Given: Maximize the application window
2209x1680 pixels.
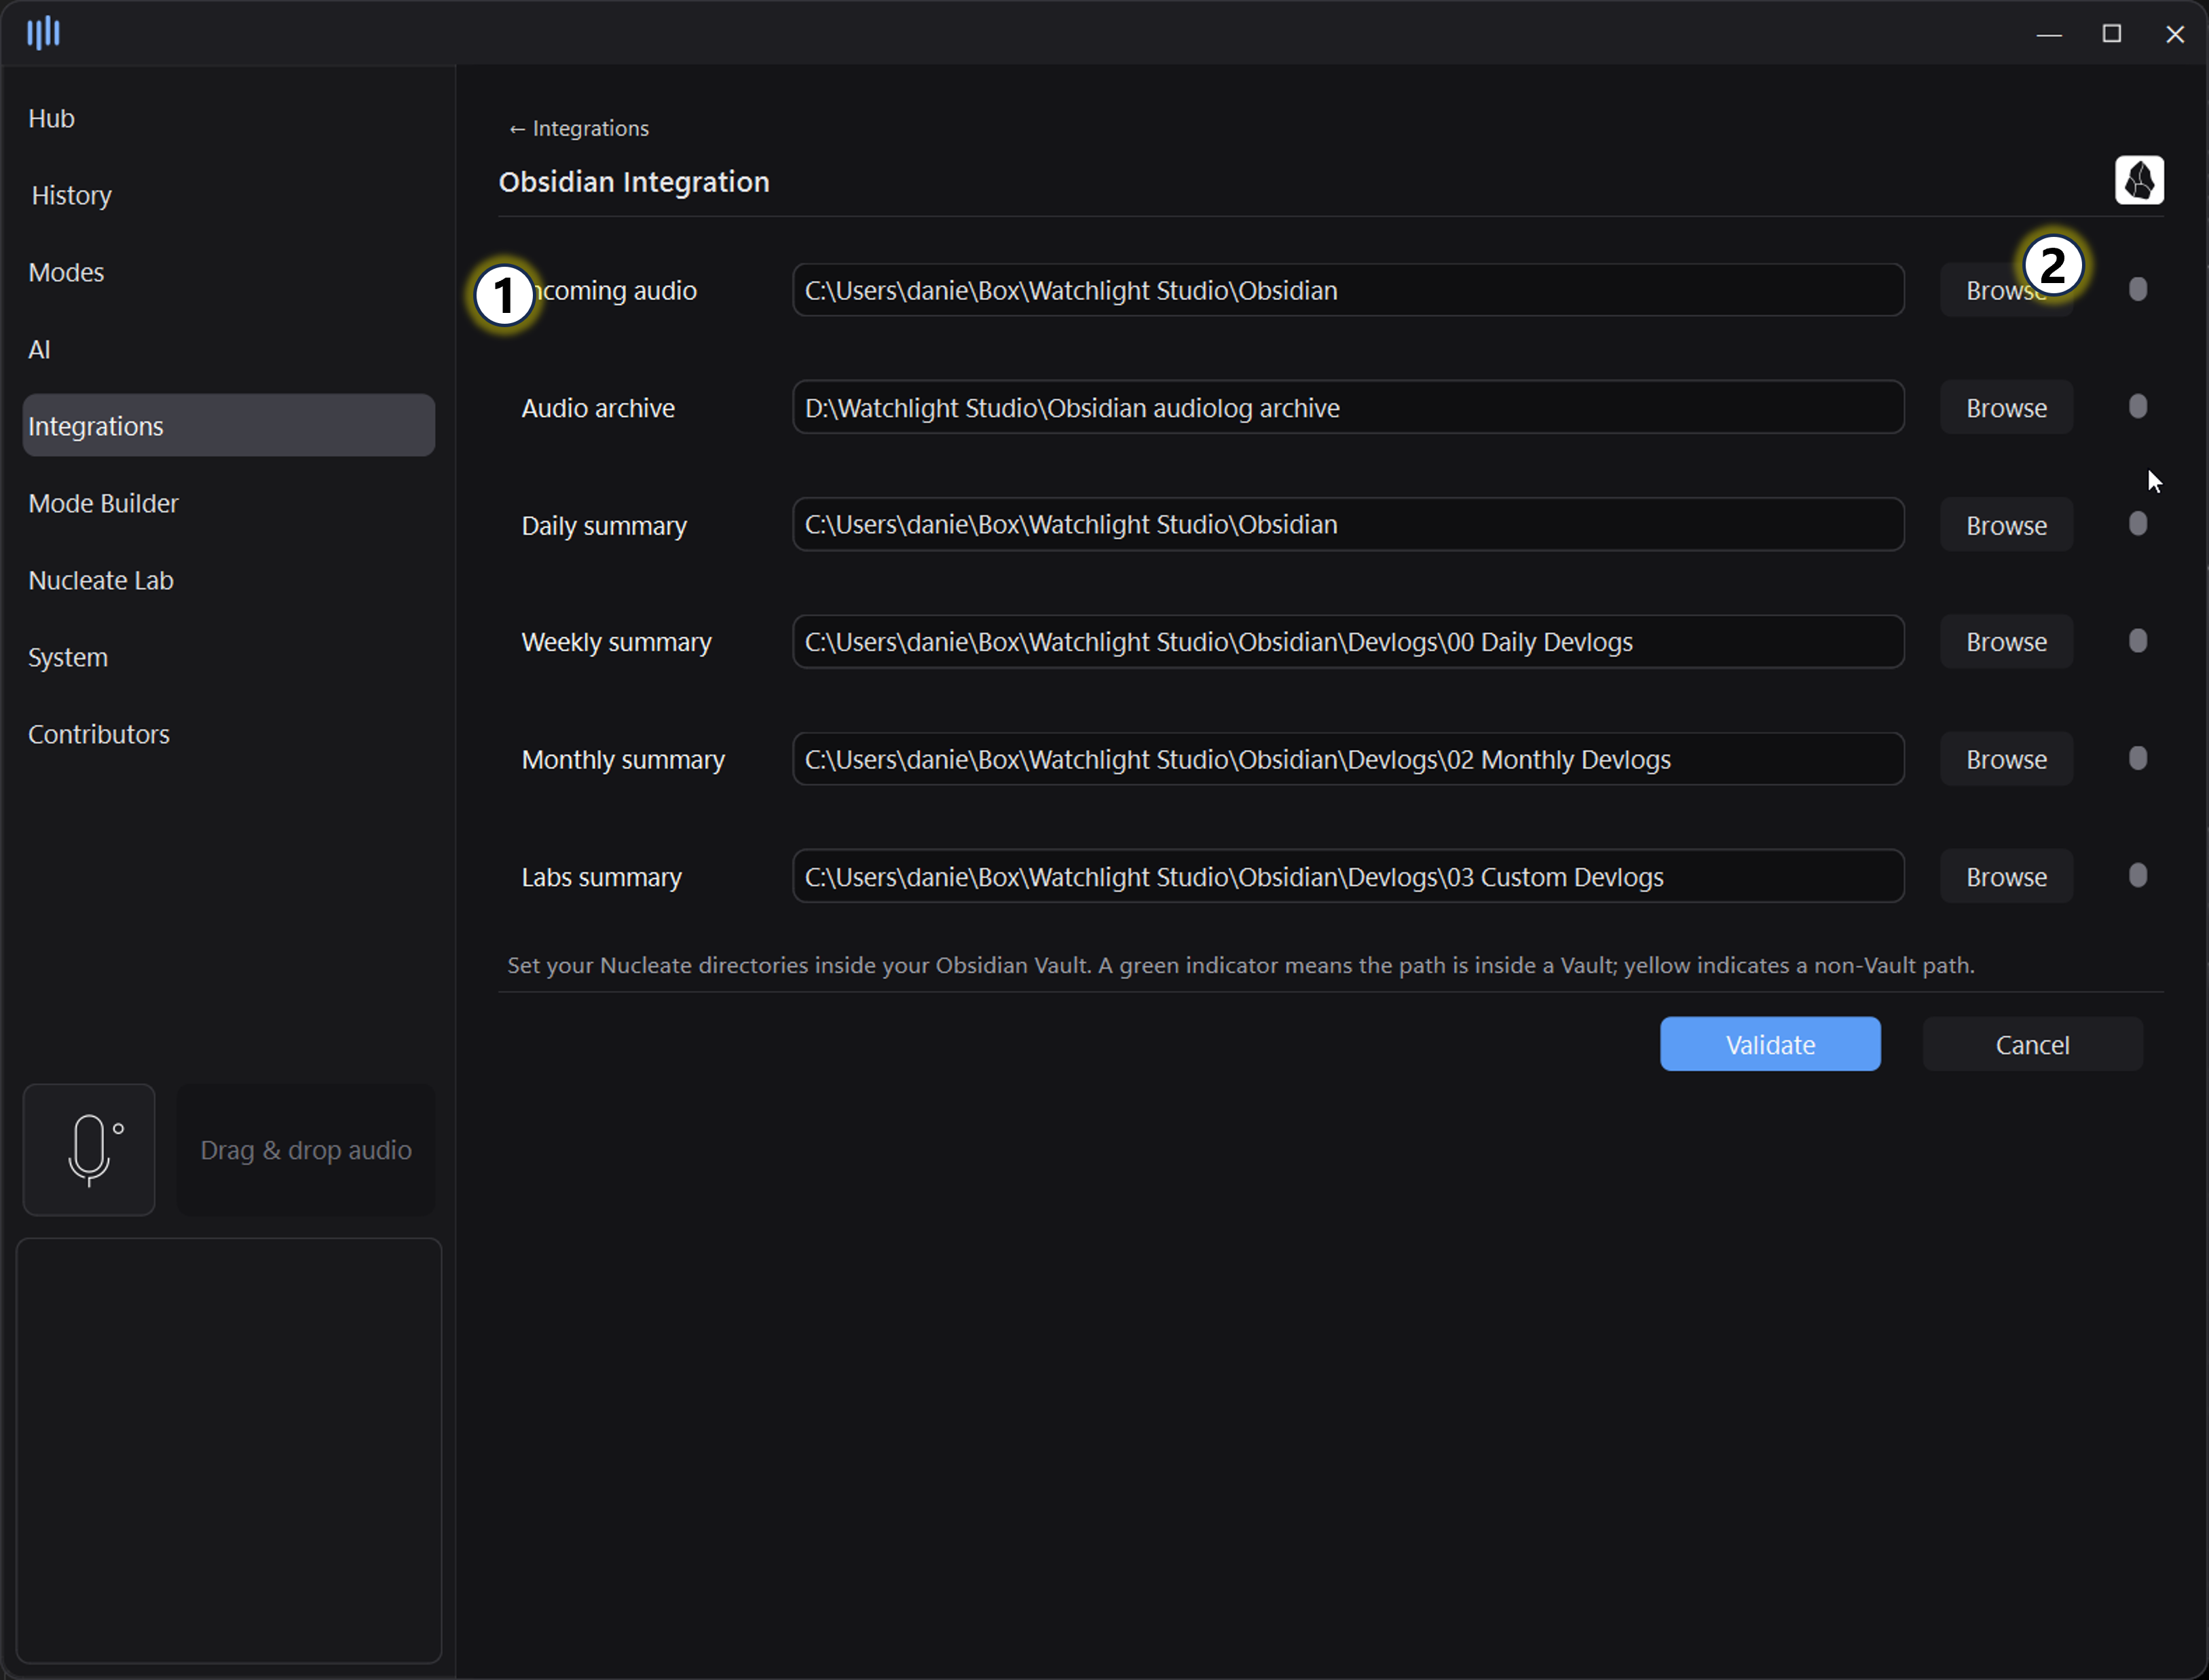Looking at the screenshot, I should coord(2111,34).
